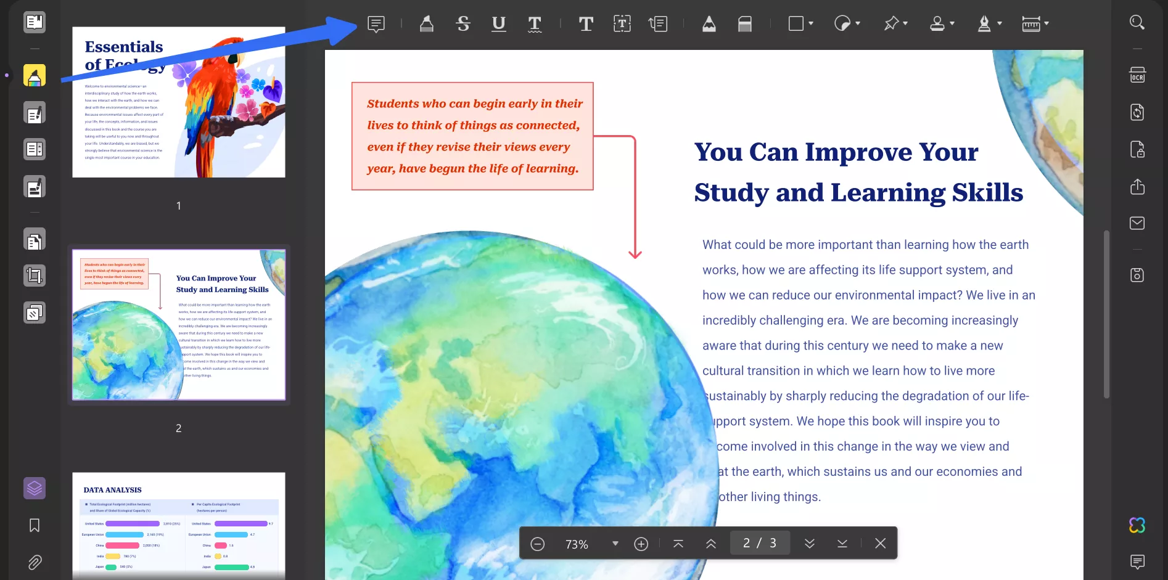
Task: Open the Layers panel icon
Action: 35,488
